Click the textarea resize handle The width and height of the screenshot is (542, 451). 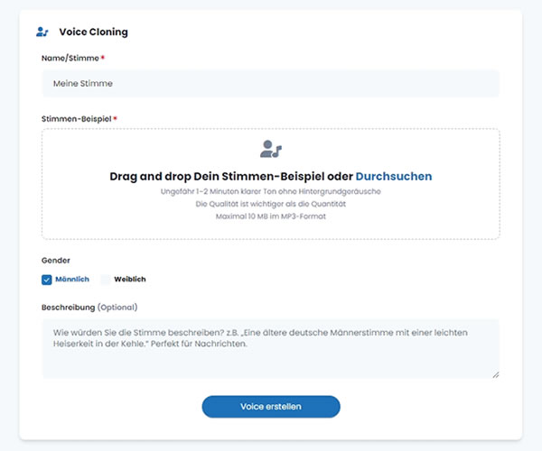[495, 374]
